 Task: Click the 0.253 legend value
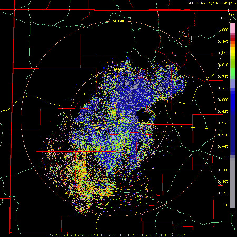(223, 193)
